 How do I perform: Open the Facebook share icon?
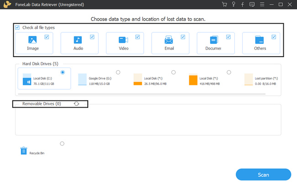pos(243,5)
